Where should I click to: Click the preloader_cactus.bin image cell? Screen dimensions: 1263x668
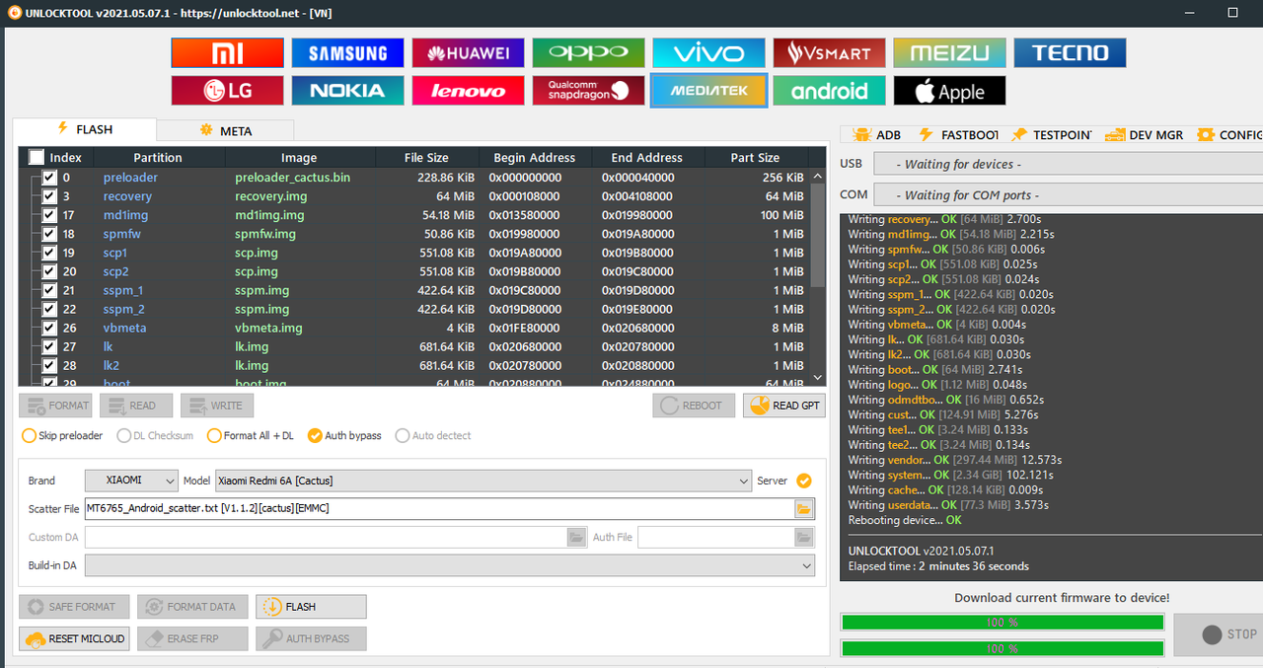[x=292, y=178]
